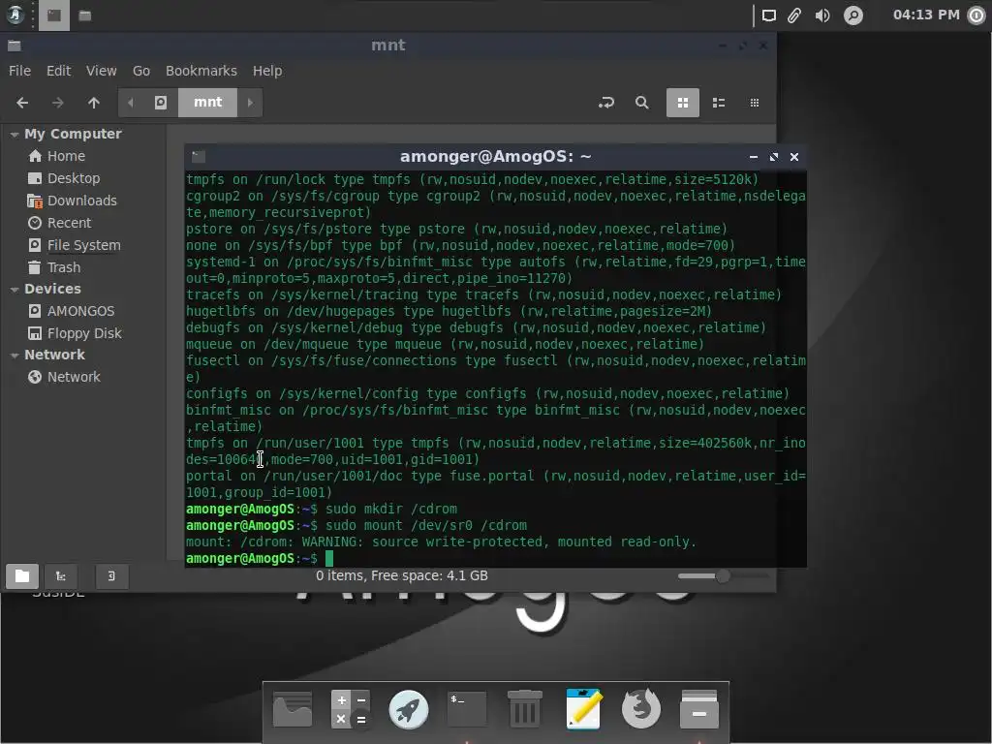
Task: Launch the rocket app from dock
Action: click(x=409, y=709)
